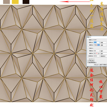Click the pixel width input field
Screen dimensions: 107x107
[97, 43]
